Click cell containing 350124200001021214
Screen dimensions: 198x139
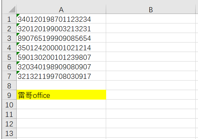click(61, 47)
